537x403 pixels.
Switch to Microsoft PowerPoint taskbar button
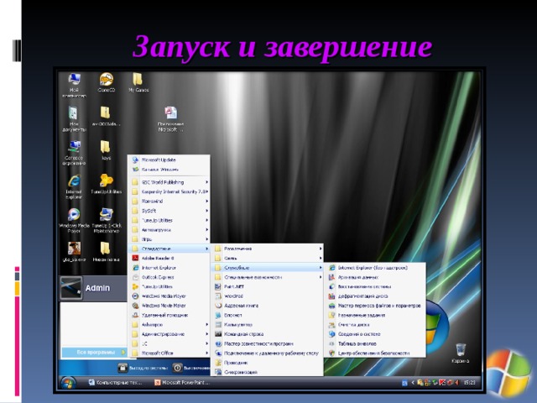[x=182, y=383]
